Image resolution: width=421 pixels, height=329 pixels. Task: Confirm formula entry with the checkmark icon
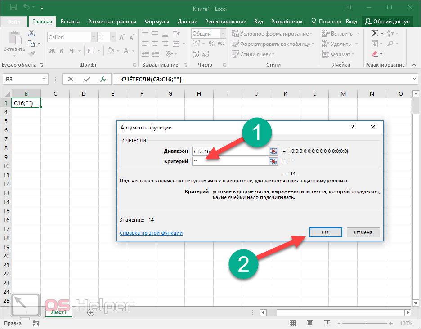click(87, 79)
